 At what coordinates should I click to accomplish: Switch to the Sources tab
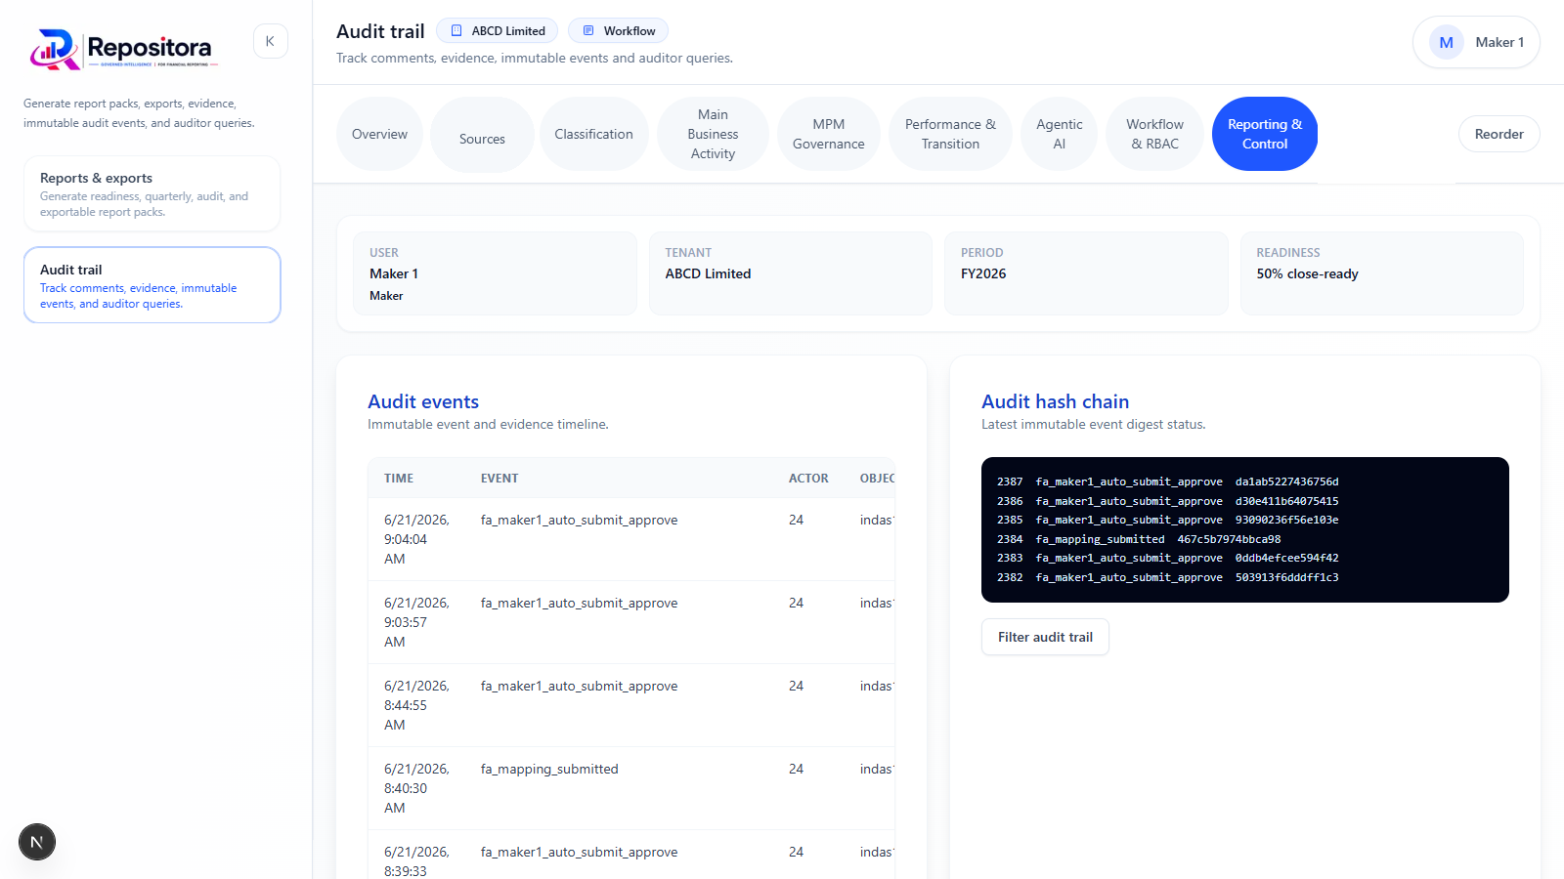(482, 135)
